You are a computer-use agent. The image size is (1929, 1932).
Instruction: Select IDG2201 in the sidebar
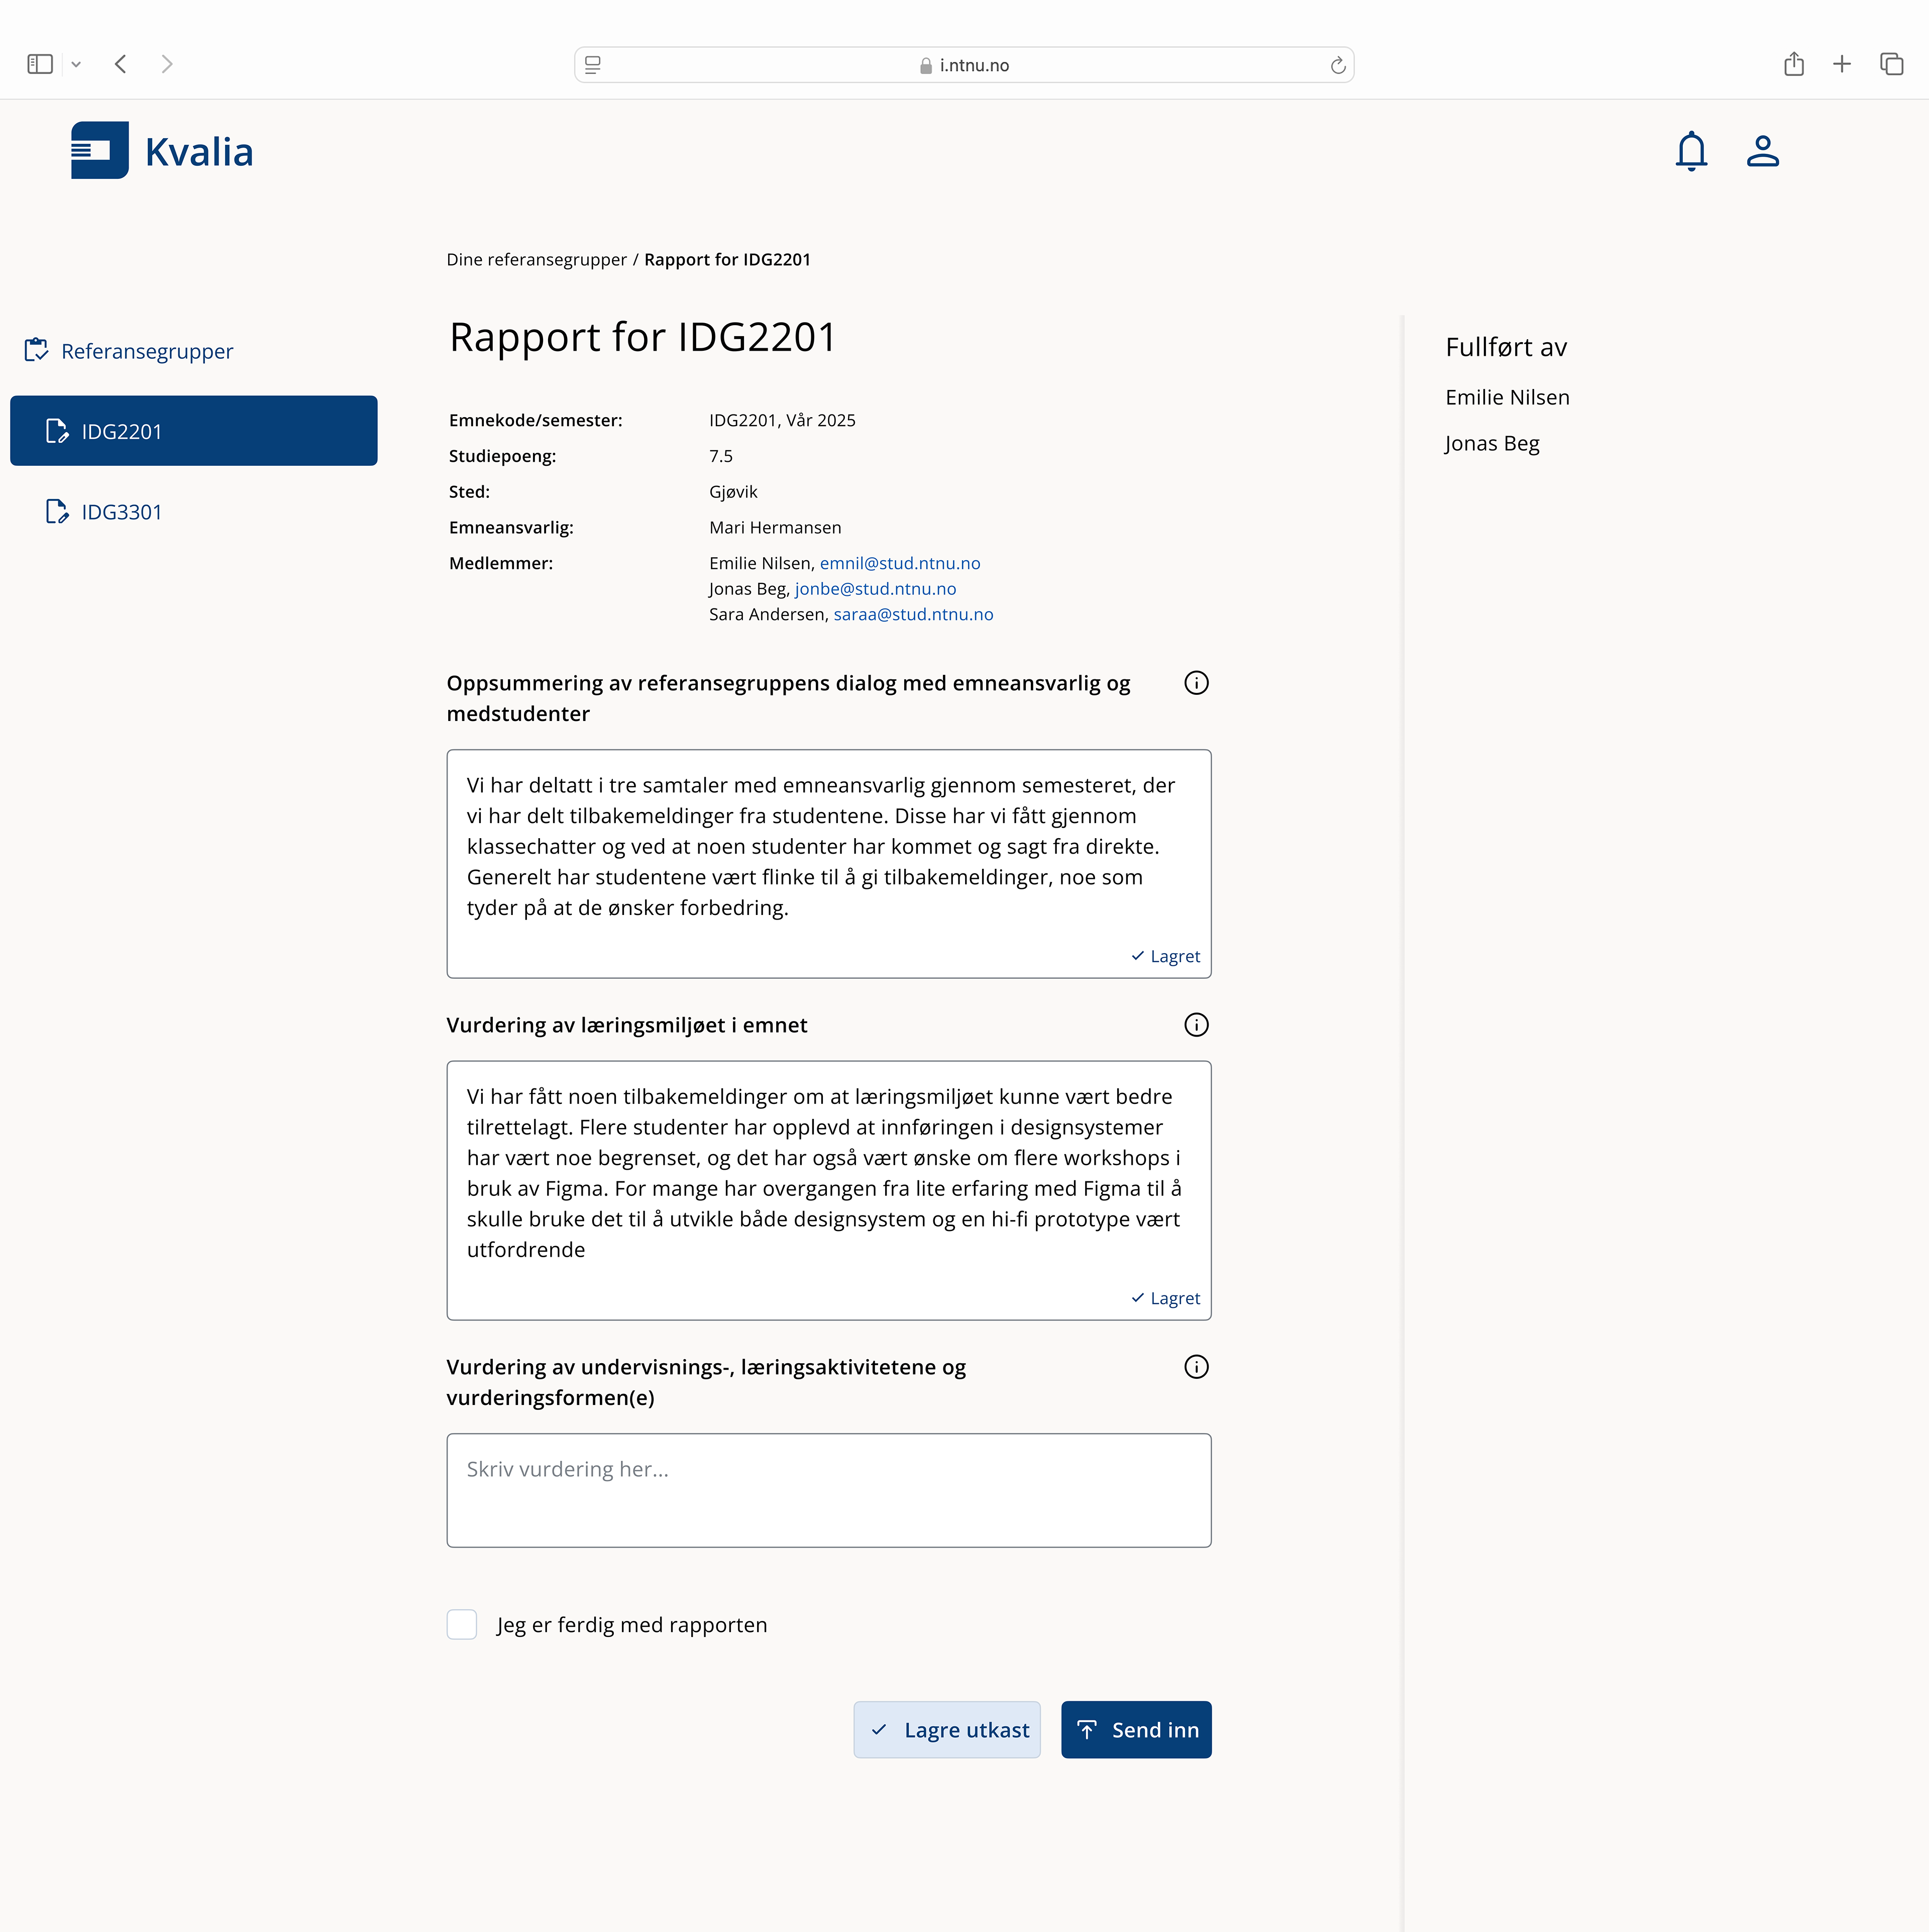[193, 431]
